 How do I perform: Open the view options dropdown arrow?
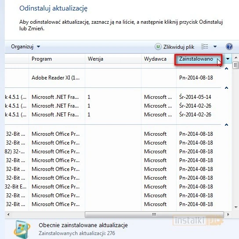215,47
